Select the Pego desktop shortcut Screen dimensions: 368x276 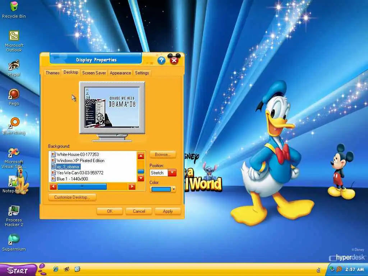(x=14, y=97)
